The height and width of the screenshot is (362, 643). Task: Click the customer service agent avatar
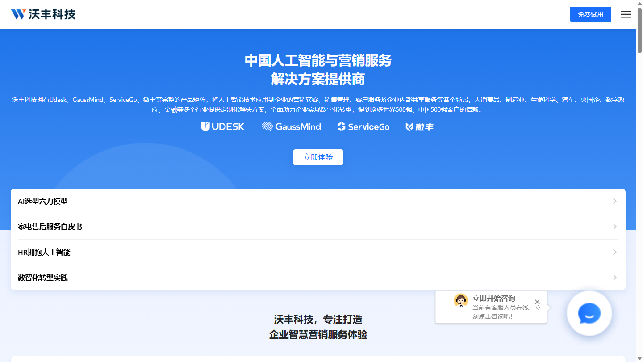pos(461,300)
